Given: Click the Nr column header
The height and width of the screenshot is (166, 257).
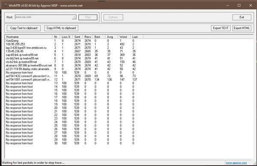Looking at the screenshot, I should [x=56, y=37].
